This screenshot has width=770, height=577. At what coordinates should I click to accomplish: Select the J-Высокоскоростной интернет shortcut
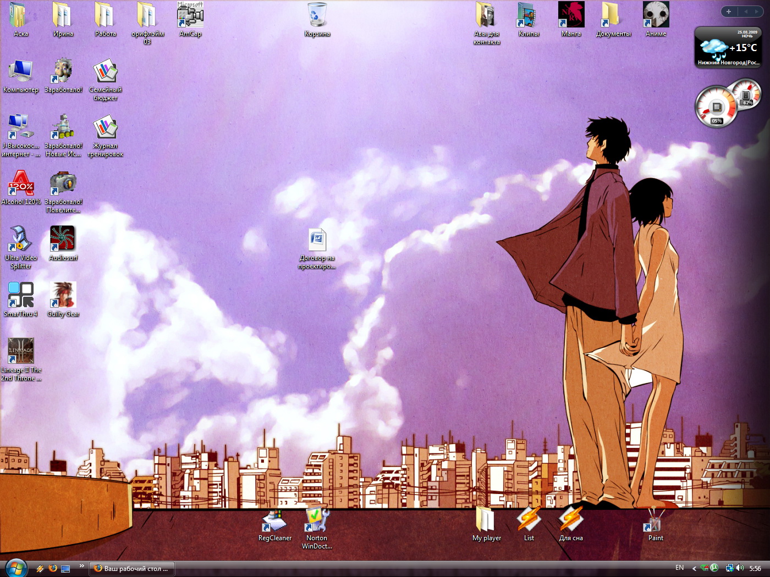click(20, 136)
